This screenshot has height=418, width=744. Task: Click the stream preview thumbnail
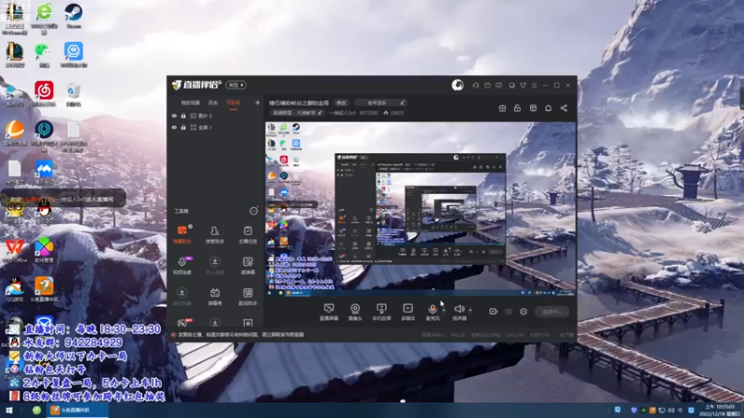[x=420, y=209]
